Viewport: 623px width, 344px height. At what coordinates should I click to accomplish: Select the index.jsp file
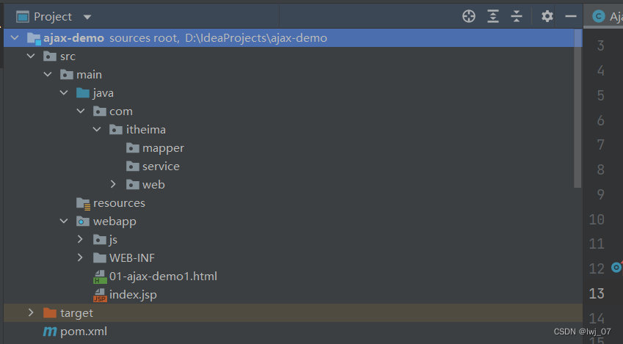click(x=133, y=295)
